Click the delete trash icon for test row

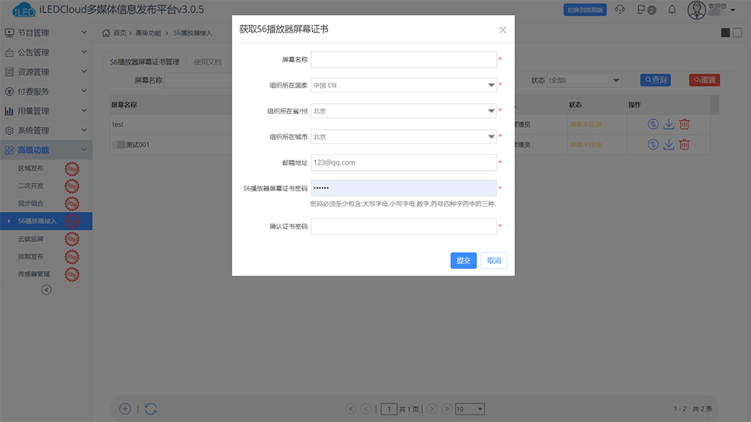pyautogui.click(x=684, y=124)
